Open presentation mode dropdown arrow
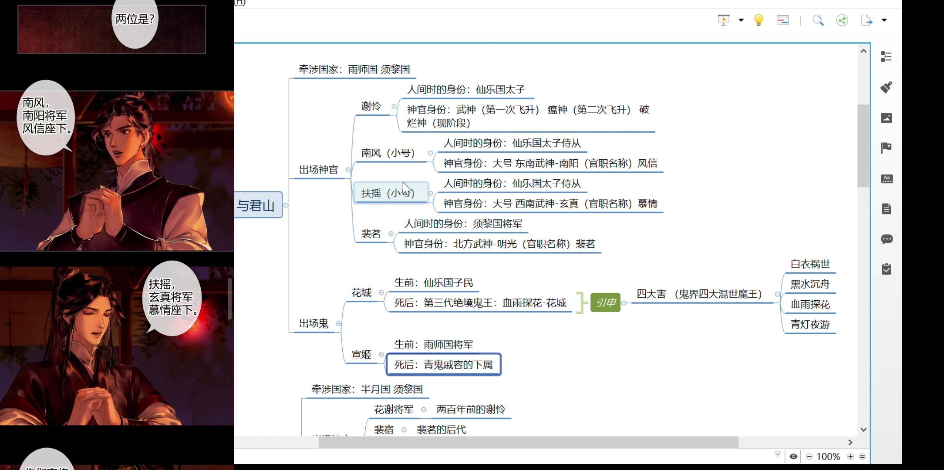 click(741, 20)
